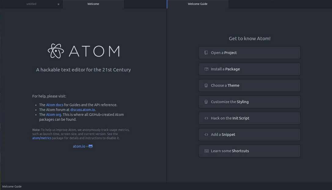Click the atom/metrics package link
Screen dimensions: 332x190
pos(42,138)
